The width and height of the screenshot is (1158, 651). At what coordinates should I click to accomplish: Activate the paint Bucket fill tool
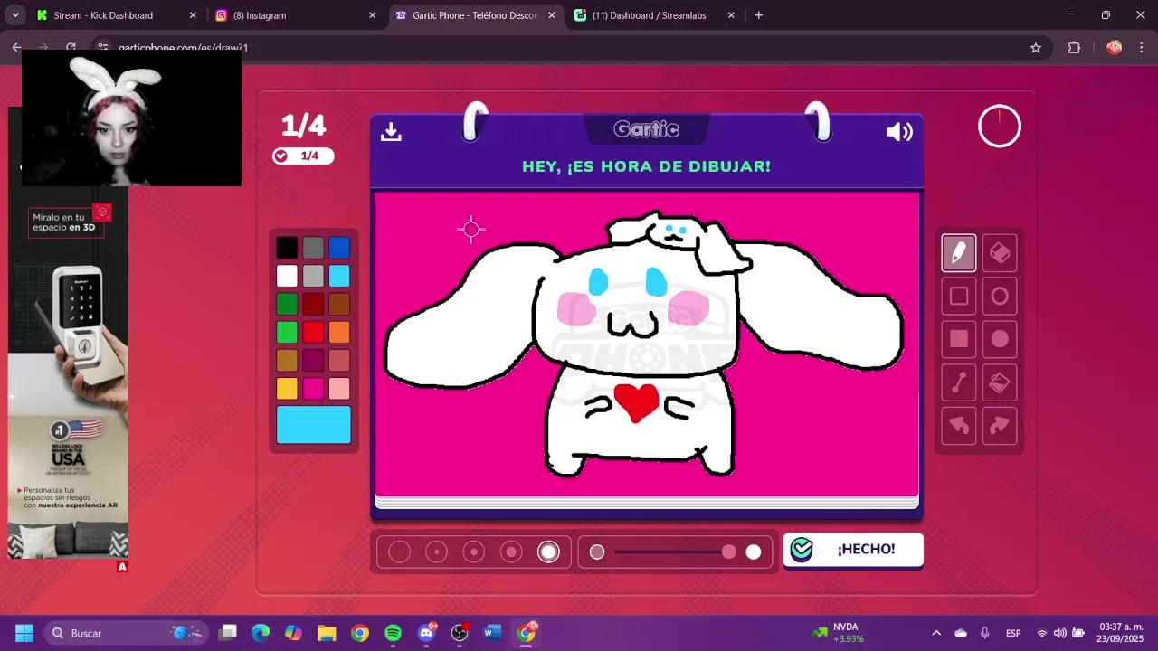coord(1000,382)
